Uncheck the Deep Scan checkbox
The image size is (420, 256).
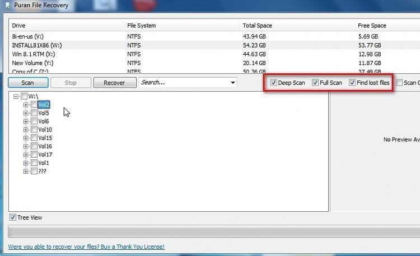coord(274,83)
